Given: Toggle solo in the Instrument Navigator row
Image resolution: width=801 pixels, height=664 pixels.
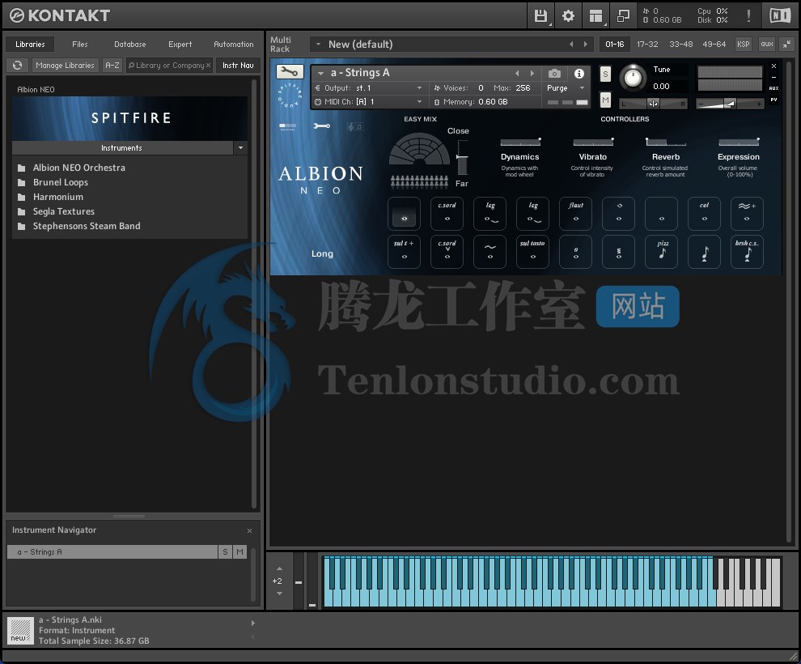Looking at the screenshot, I should tap(225, 552).
